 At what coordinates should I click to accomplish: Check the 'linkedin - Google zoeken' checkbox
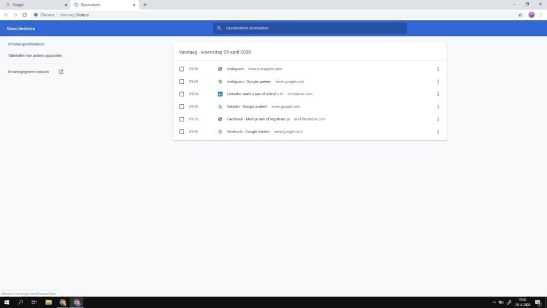182,107
